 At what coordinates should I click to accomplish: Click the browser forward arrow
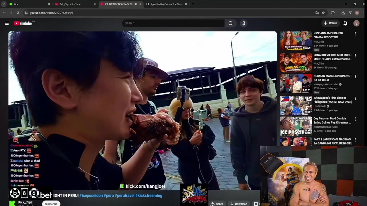click(11, 13)
